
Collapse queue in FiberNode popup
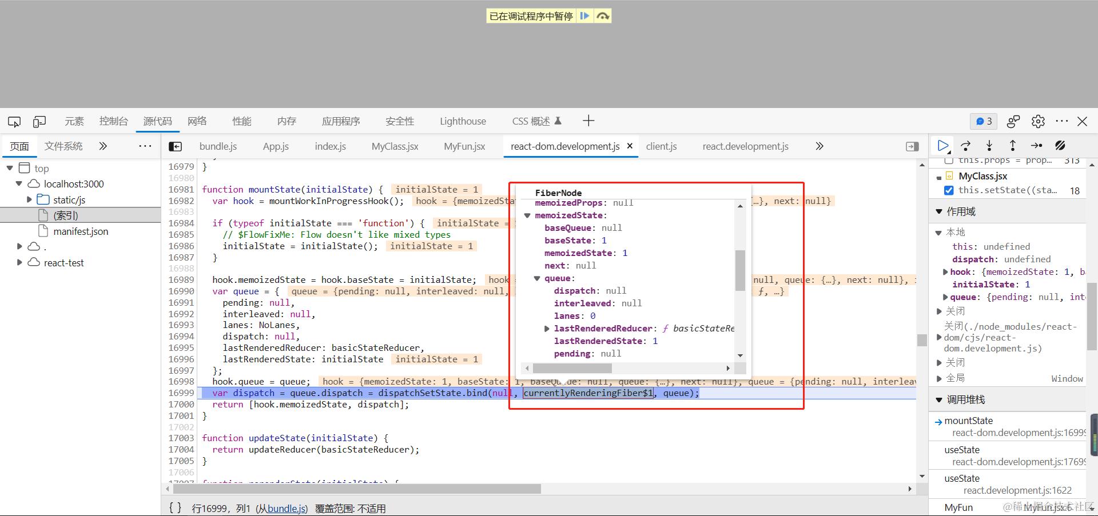pyautogui.click(x=537, y=278)
